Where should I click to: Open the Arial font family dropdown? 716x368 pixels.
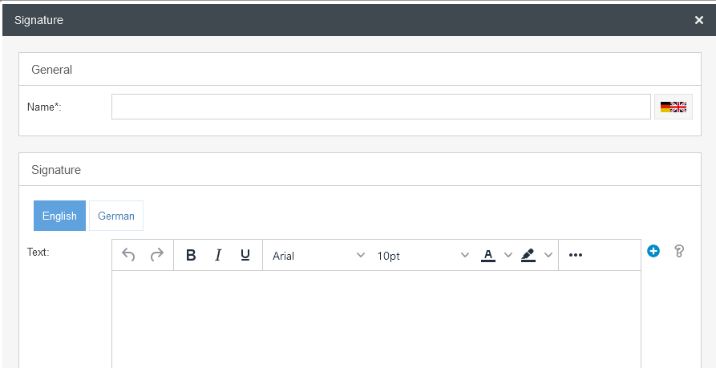pos(318,255)
